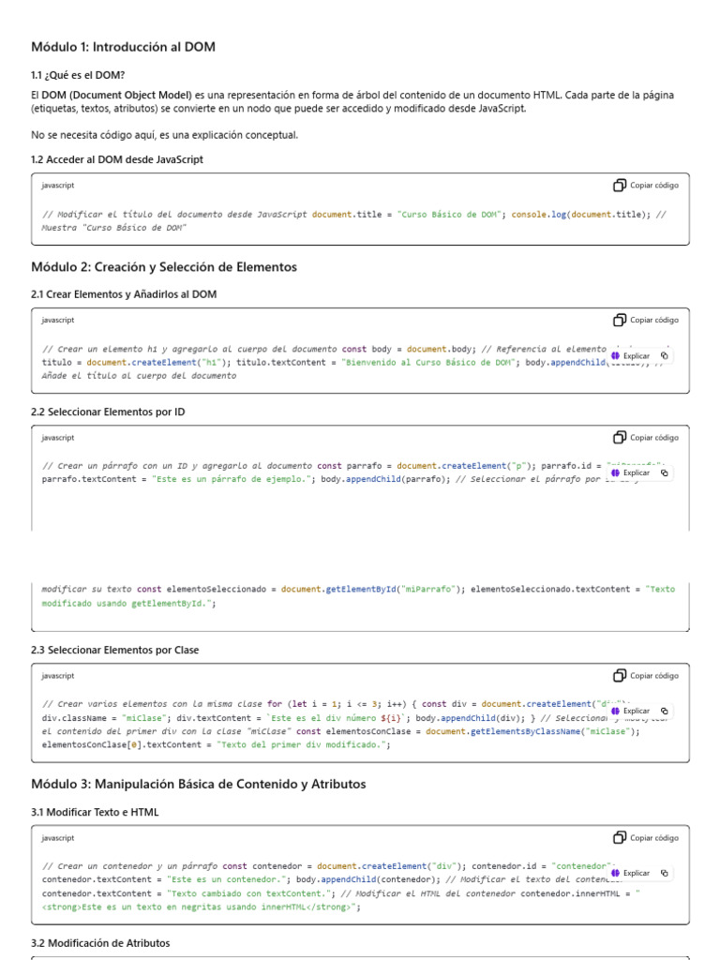Copy the section 2.3 Seleccionar por Clase code
Screen dimensions: 720x960
point(646,676)
